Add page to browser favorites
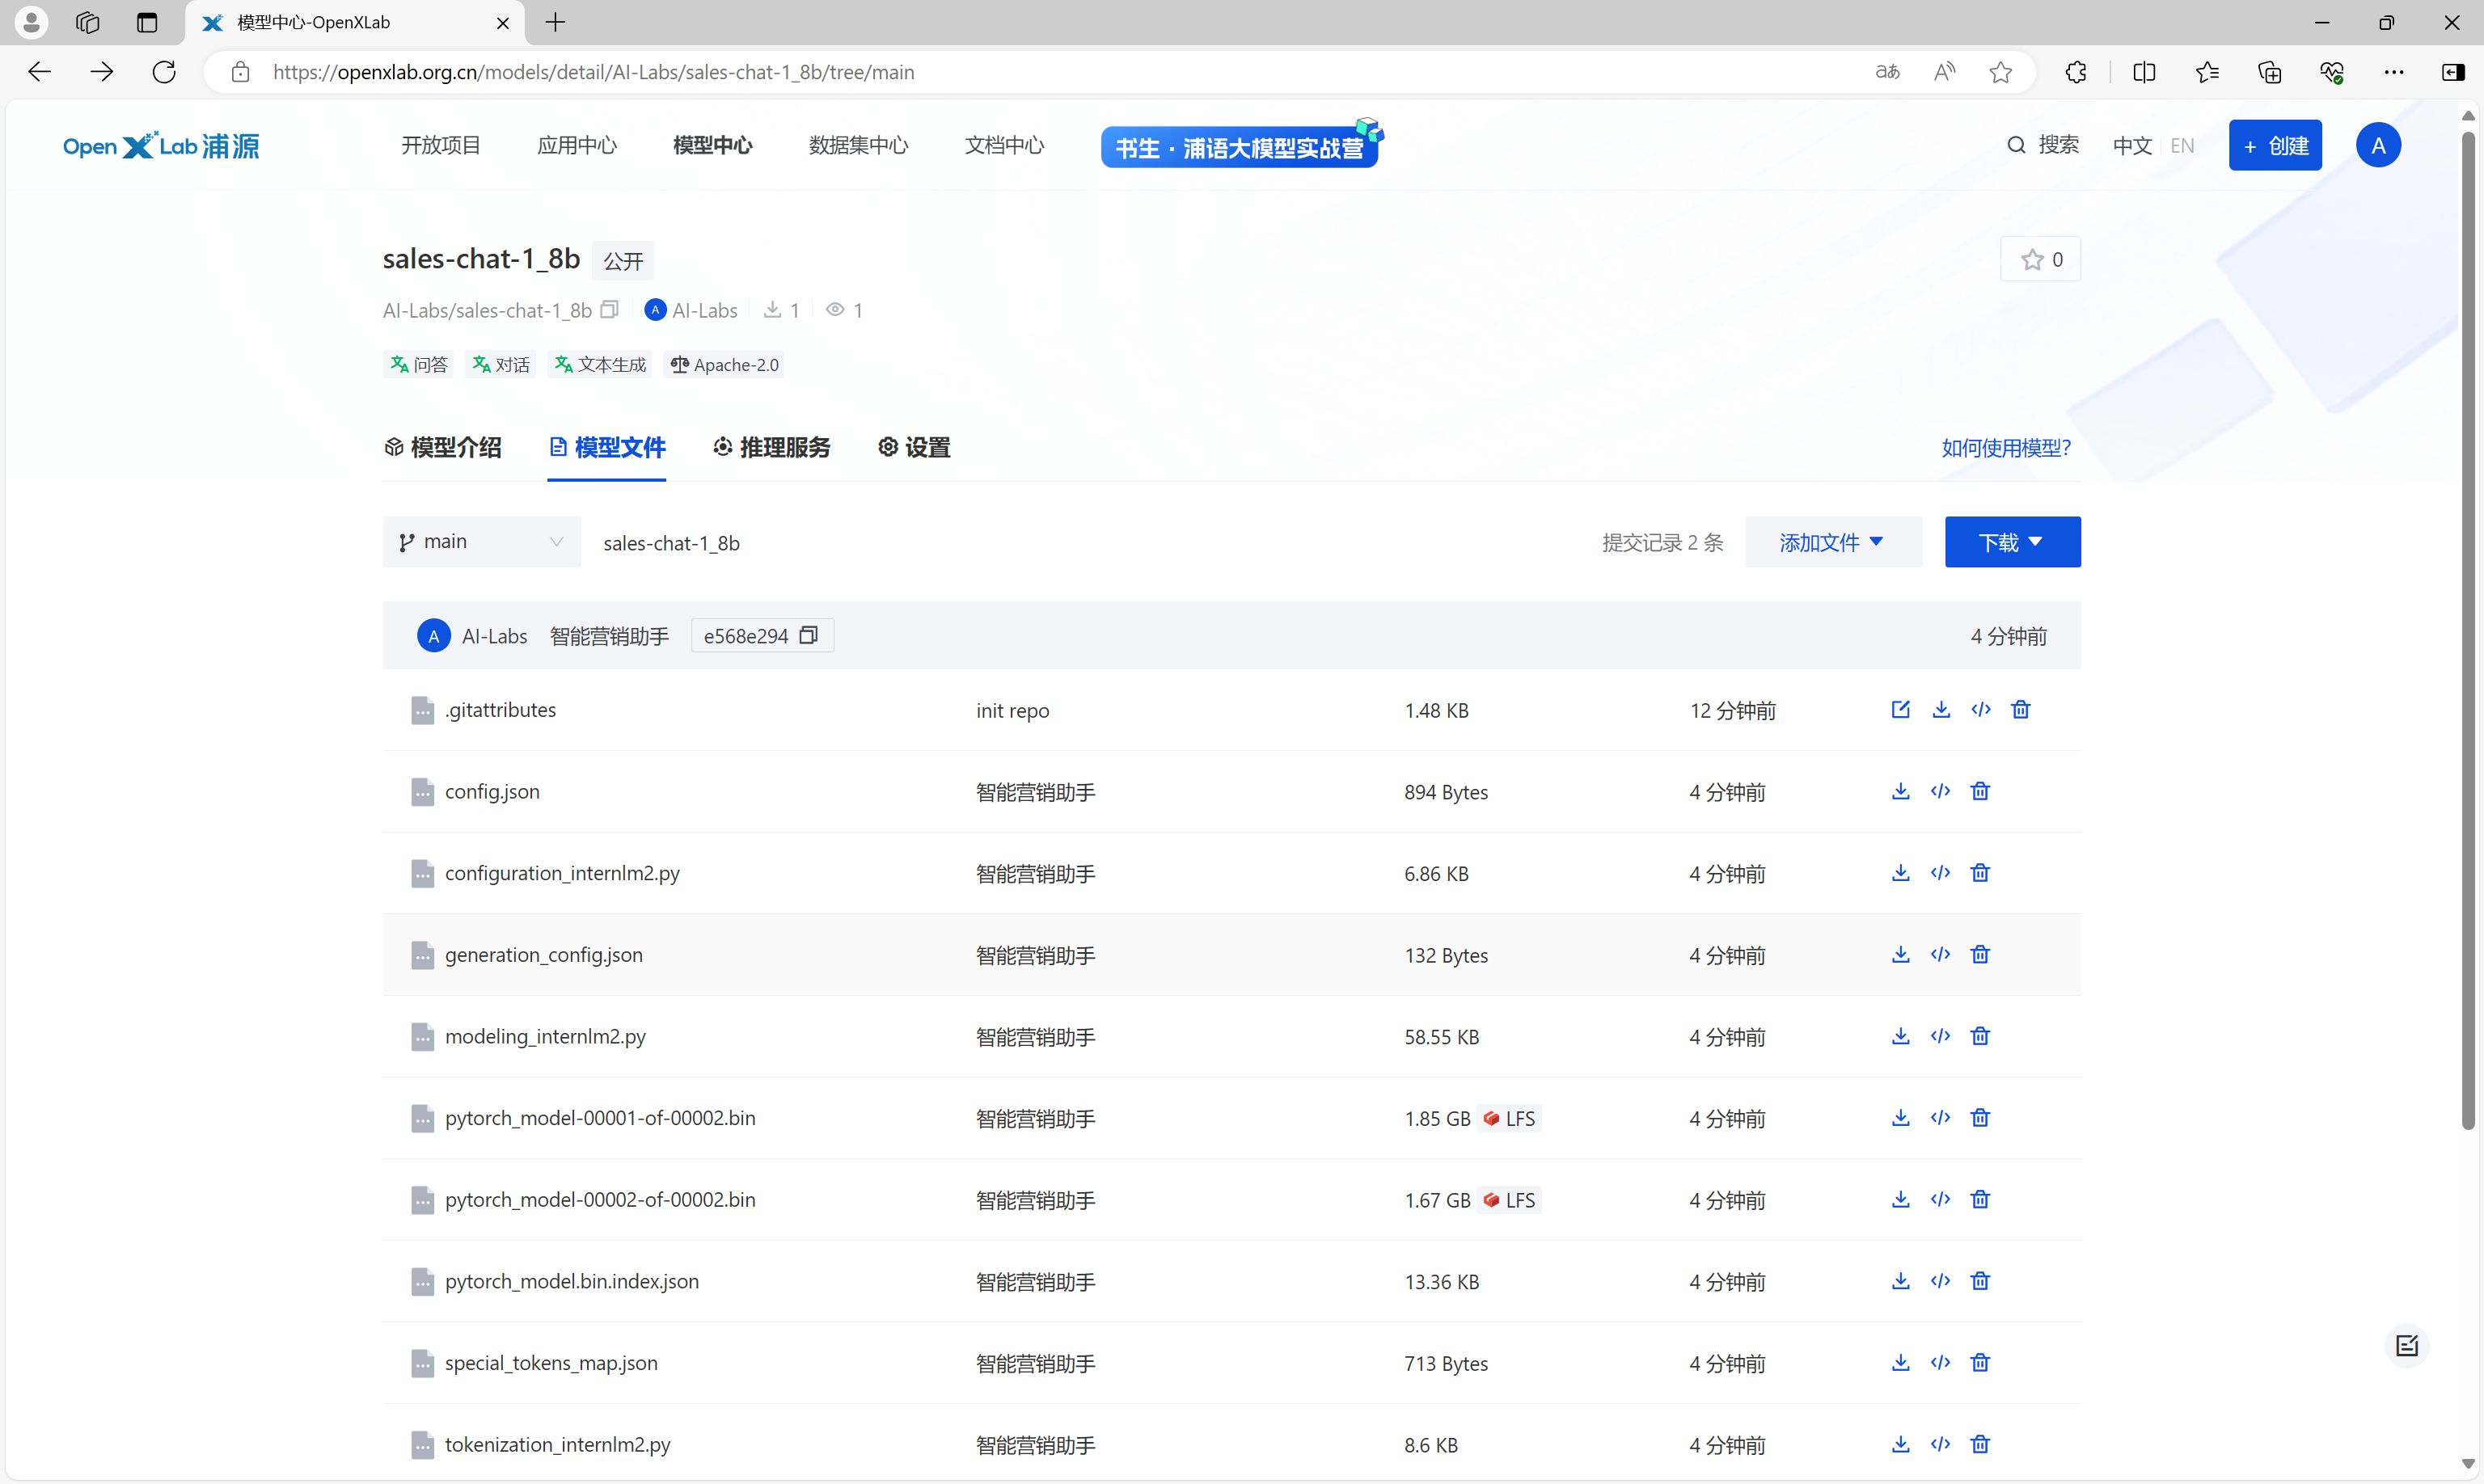 pyautogui.click(x=2000, y=72)
